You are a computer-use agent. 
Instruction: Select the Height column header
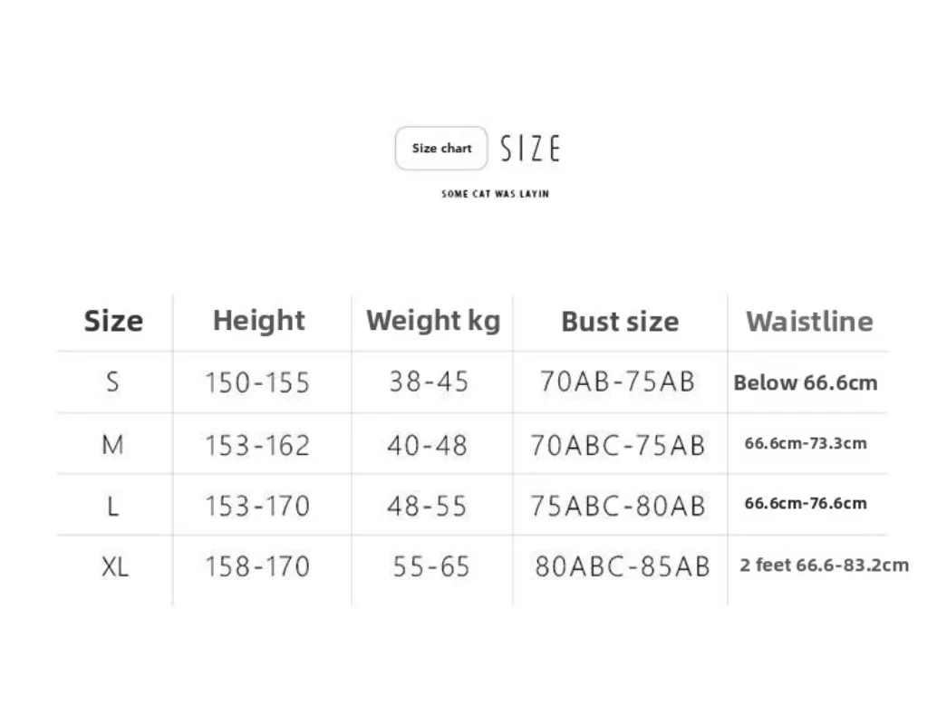(259, 321)
